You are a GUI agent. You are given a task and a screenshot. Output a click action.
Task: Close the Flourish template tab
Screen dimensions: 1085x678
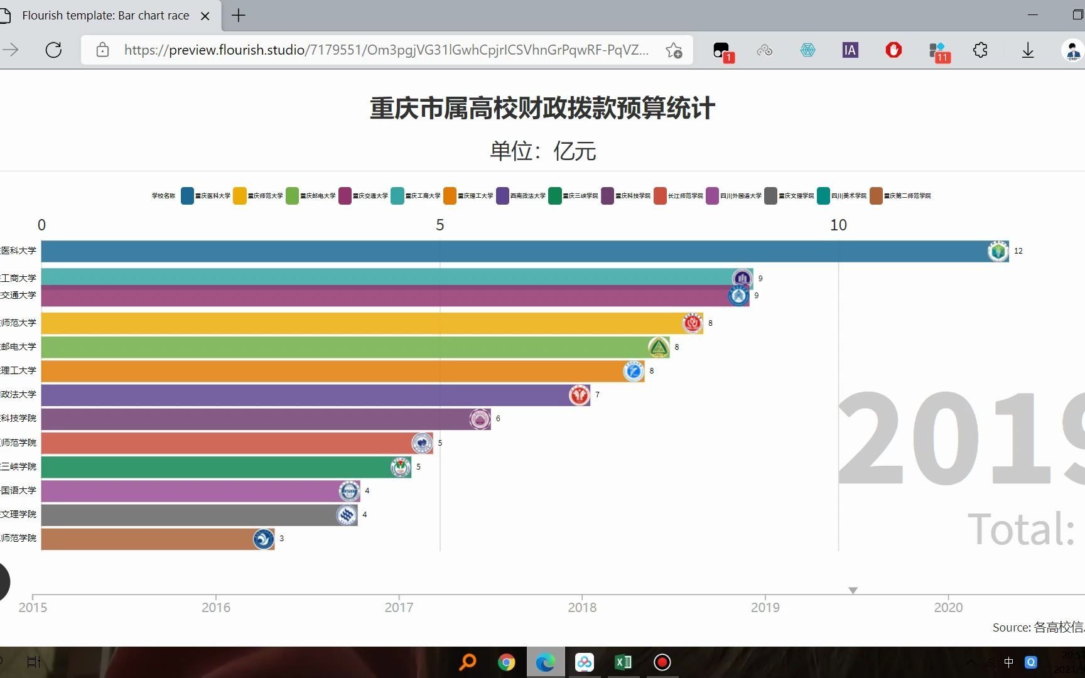[205, 16]
